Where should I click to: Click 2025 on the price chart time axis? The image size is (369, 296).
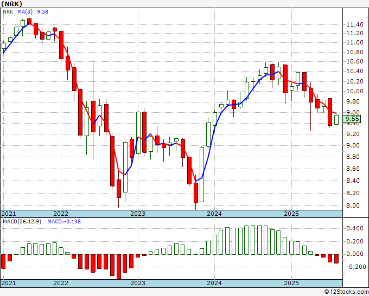pos(291,214)
